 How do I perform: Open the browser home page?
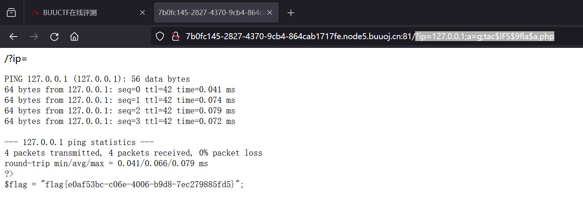pyautogui.click(x=74, y=36)
